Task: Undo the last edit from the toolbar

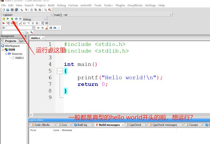Action: (x=22, y=10)
